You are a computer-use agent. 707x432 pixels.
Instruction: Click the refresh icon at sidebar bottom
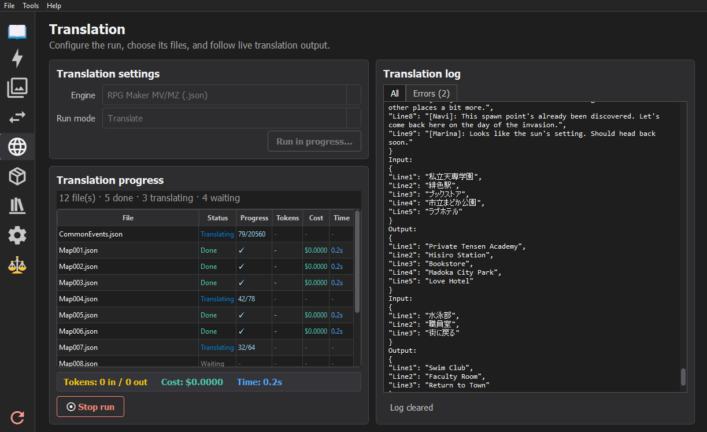coord(17,417)
